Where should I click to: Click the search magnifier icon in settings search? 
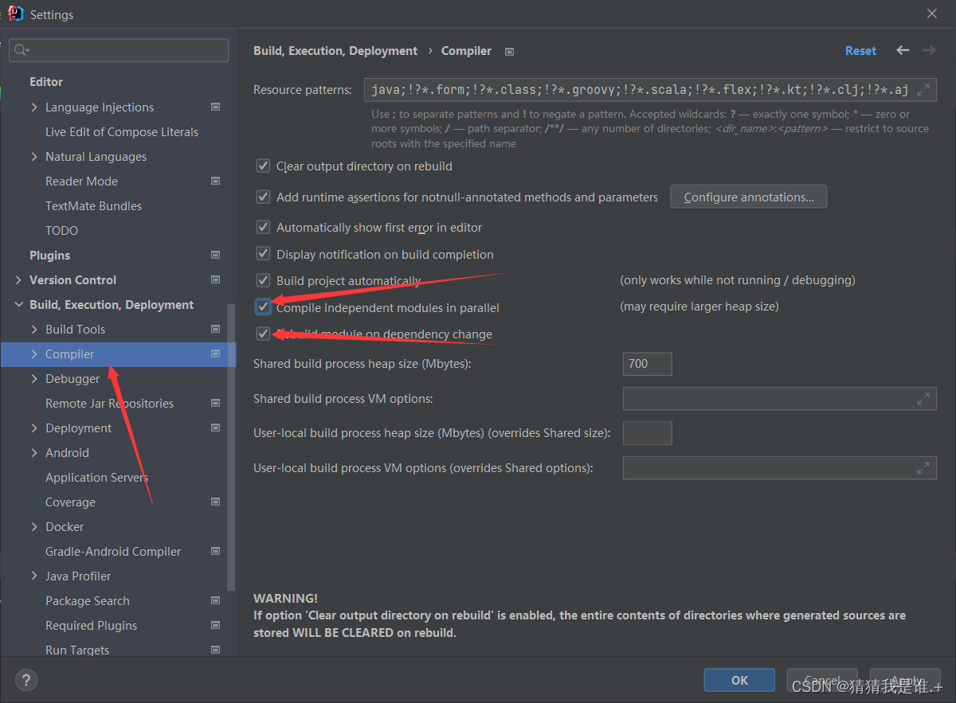pos(22,50)
